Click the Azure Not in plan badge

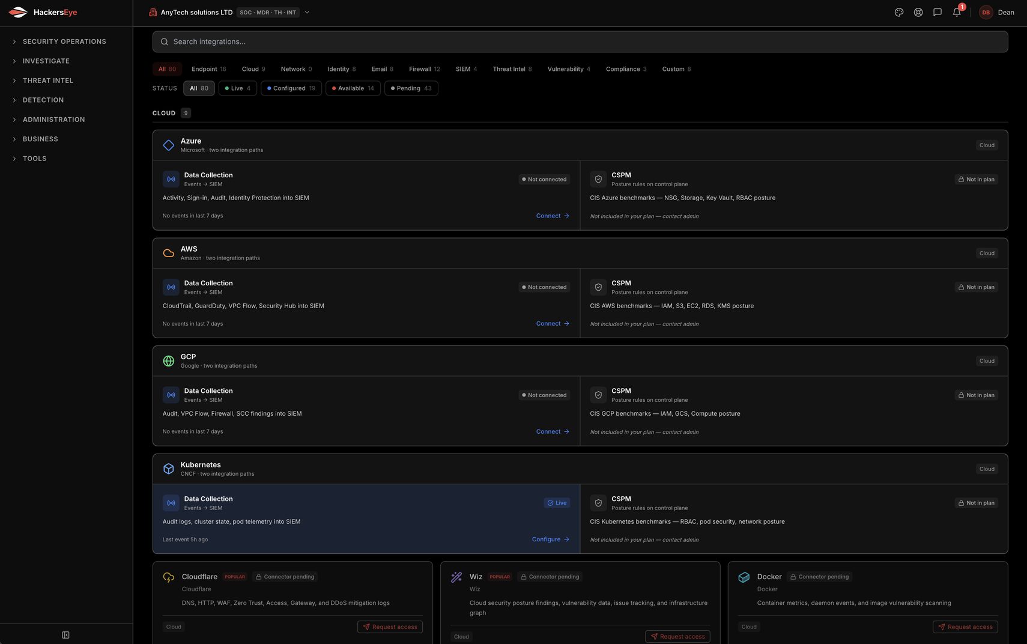click(977, 179)
